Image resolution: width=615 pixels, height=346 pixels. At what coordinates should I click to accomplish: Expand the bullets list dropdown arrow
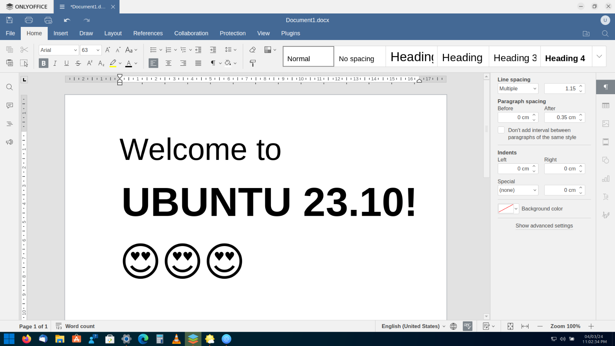(161, 50)
